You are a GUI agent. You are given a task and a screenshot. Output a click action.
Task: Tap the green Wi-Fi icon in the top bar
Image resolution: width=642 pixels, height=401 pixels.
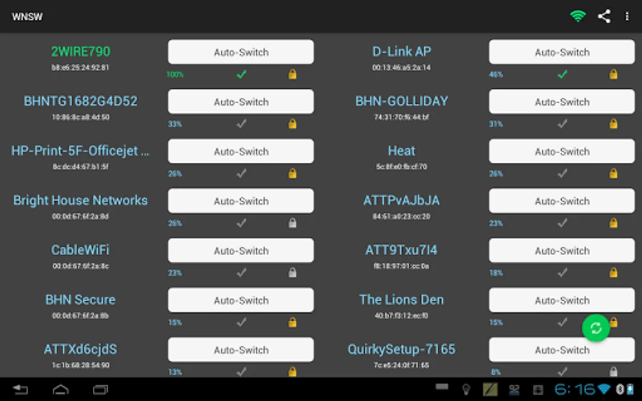click(578, 16)
